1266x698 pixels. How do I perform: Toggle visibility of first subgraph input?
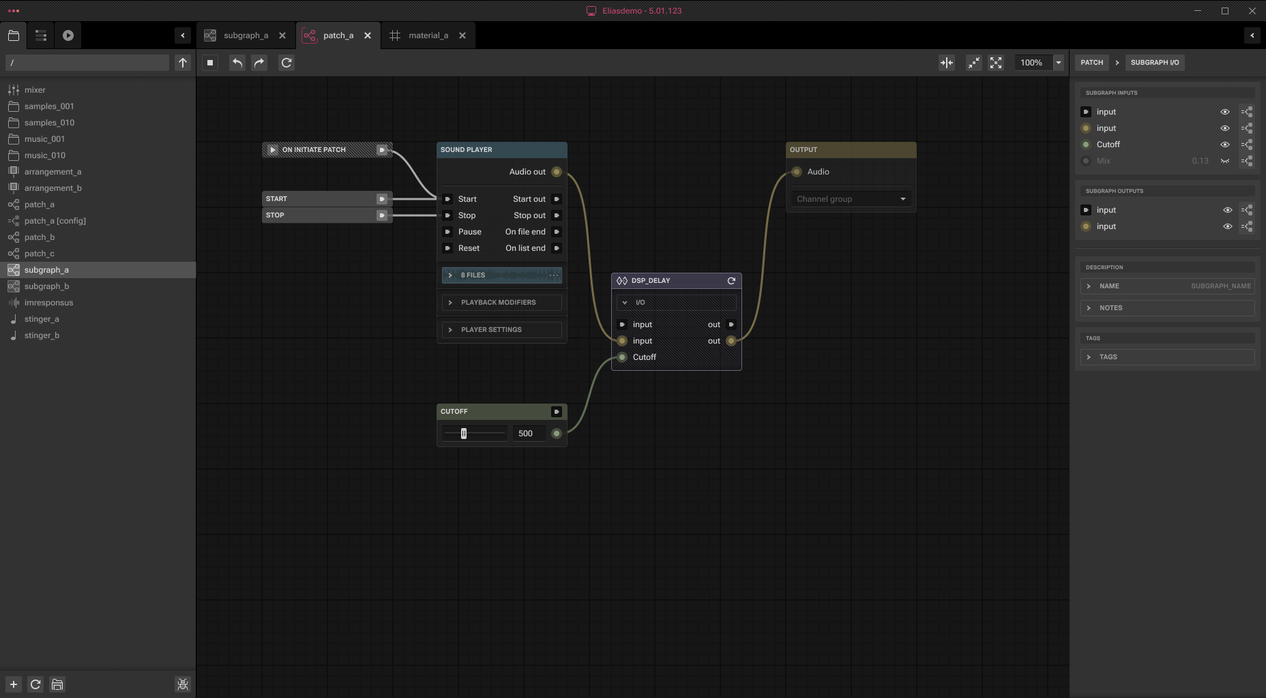coord(1225,112)
